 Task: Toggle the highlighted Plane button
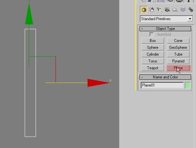(178, 68)
